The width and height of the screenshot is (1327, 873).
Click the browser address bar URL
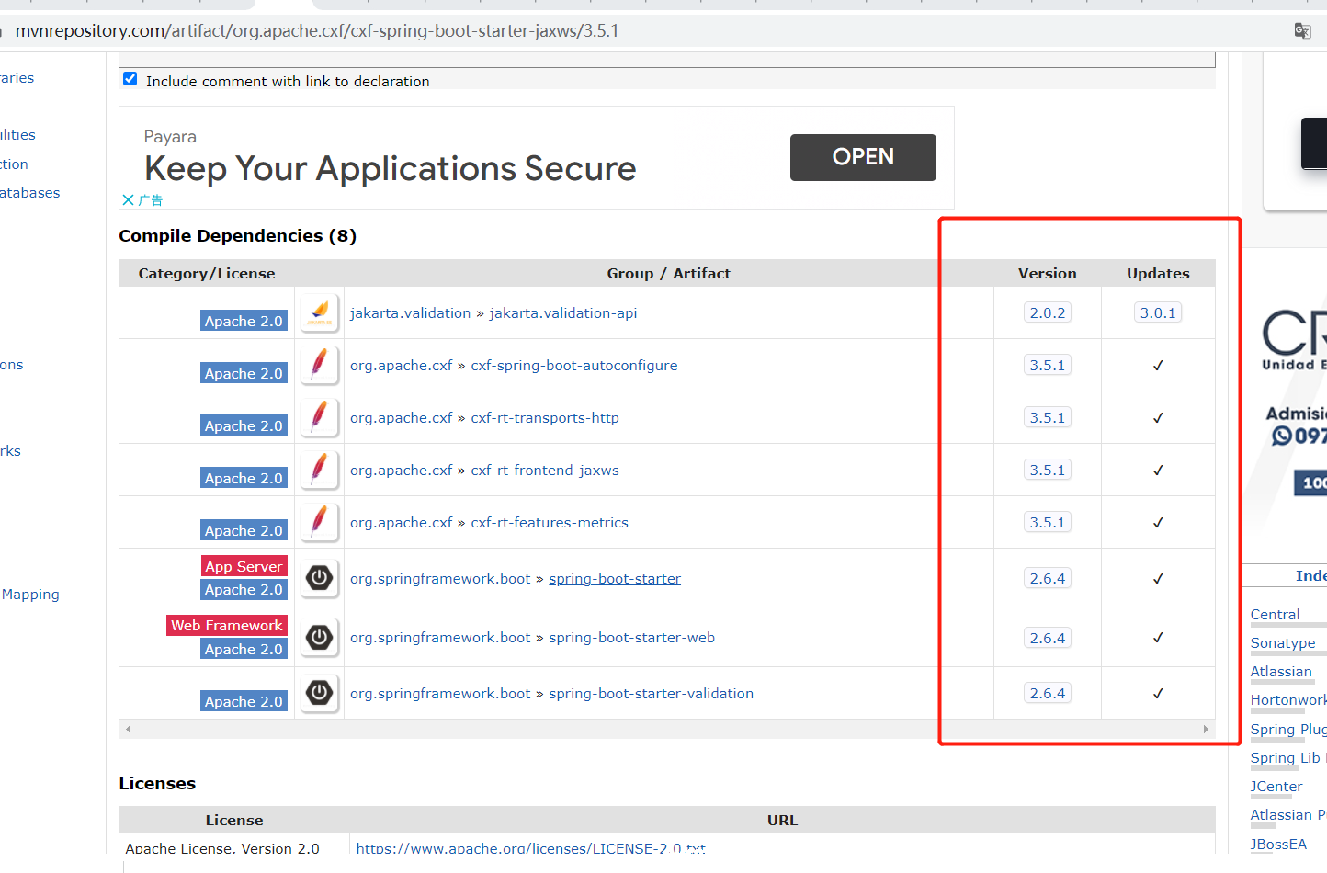[x=317, y=31]
